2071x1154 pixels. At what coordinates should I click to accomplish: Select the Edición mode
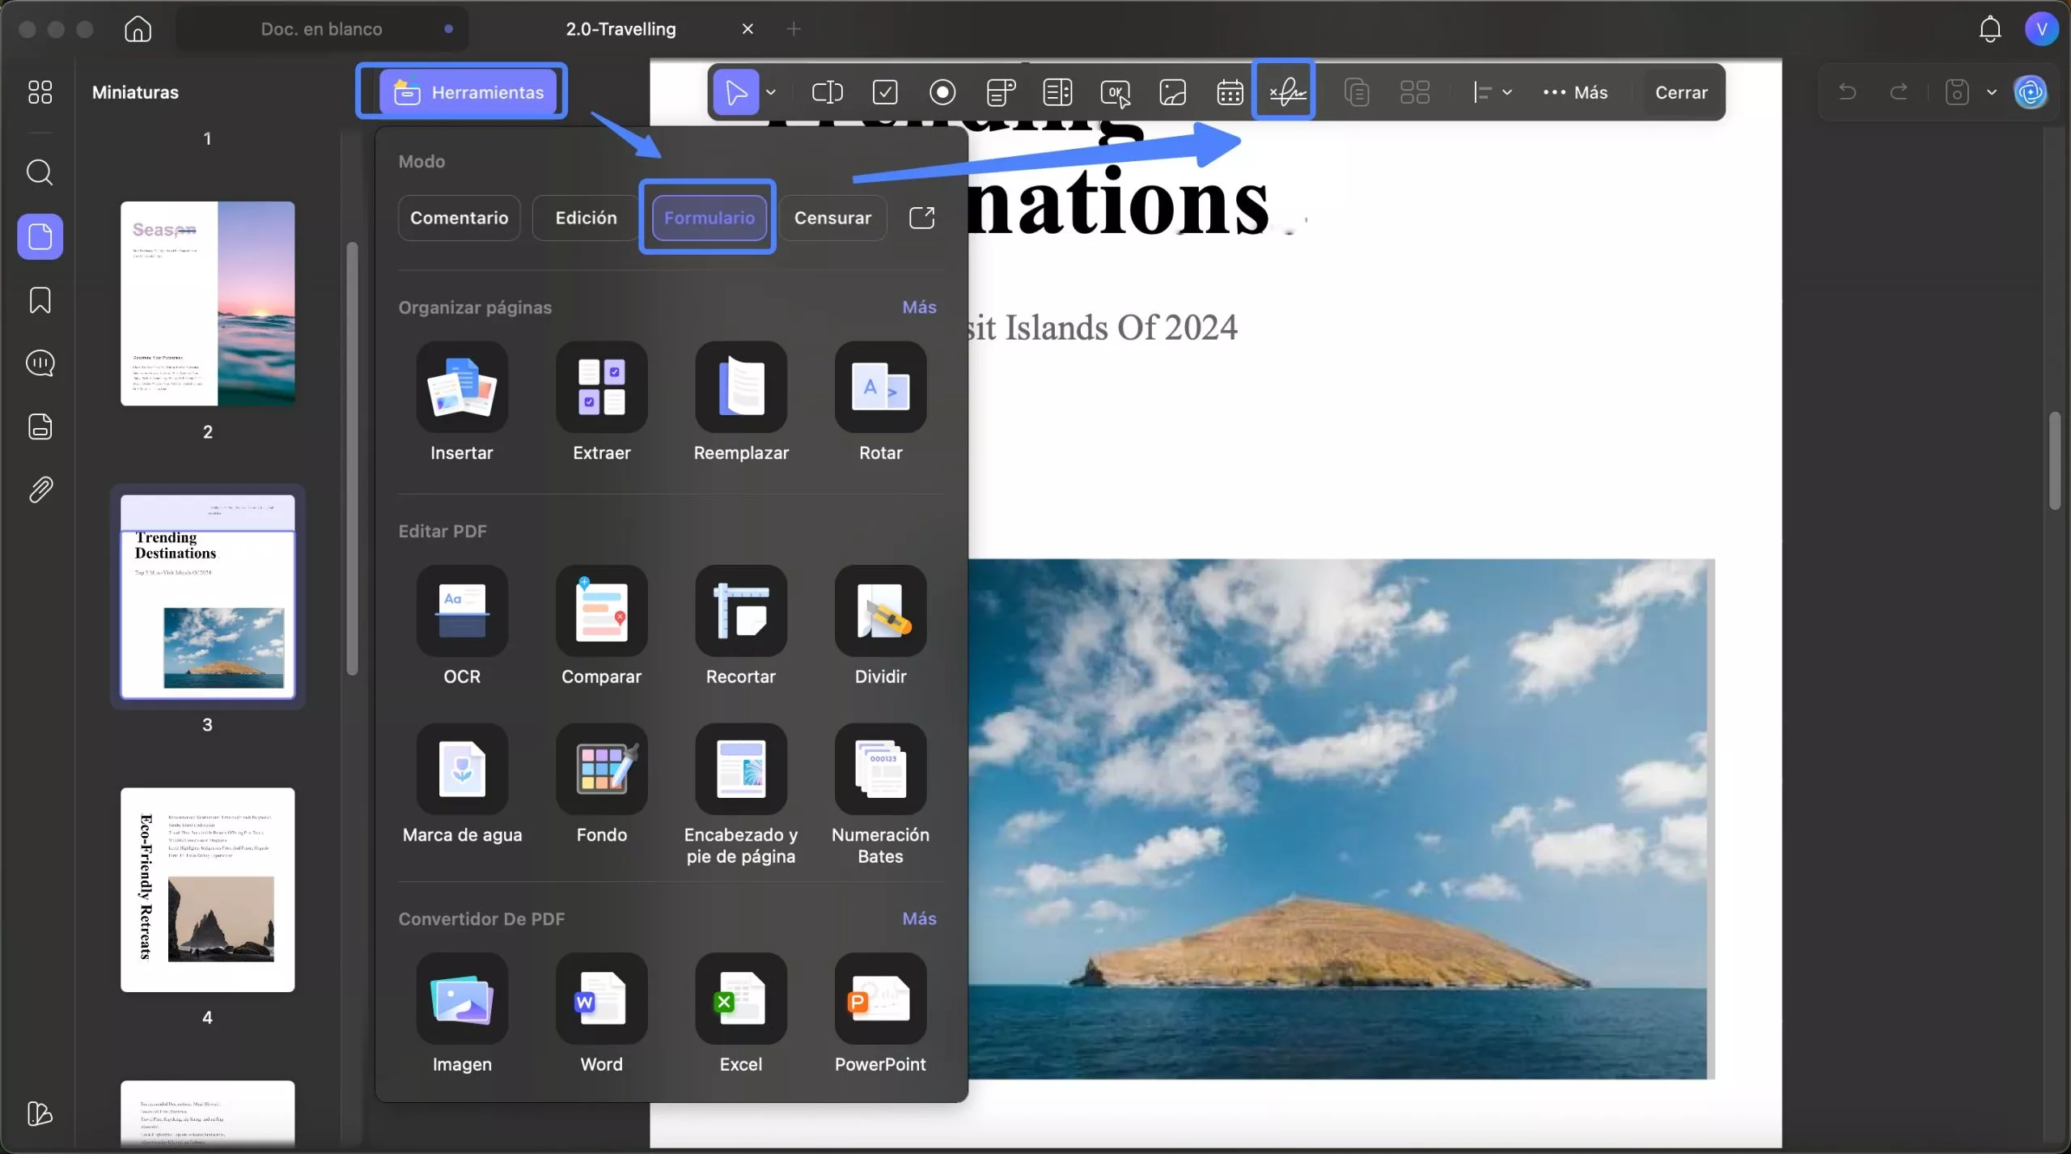pos(586,218)
